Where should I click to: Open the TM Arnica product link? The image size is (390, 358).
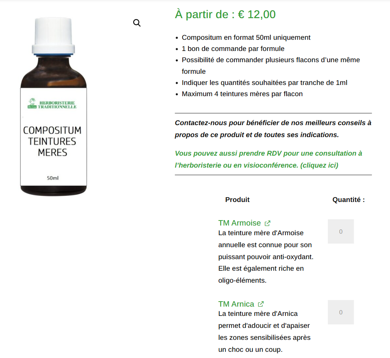236,304
